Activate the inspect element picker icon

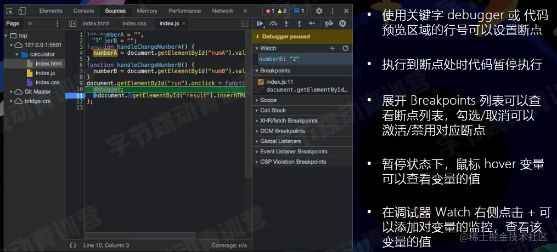coord(9,11)
